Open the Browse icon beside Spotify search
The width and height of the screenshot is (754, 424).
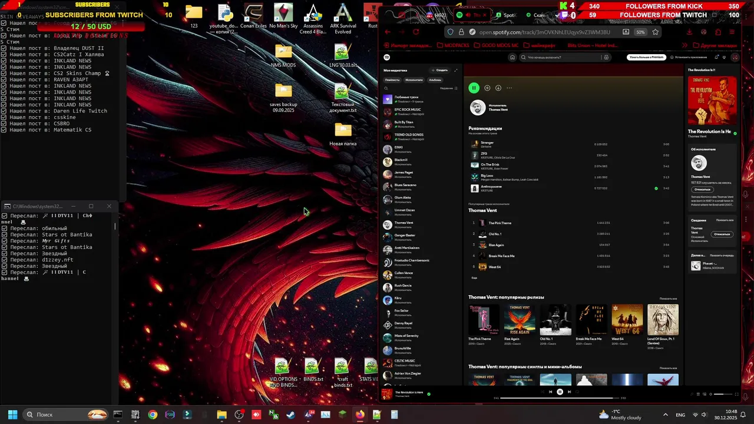[606, 57]
